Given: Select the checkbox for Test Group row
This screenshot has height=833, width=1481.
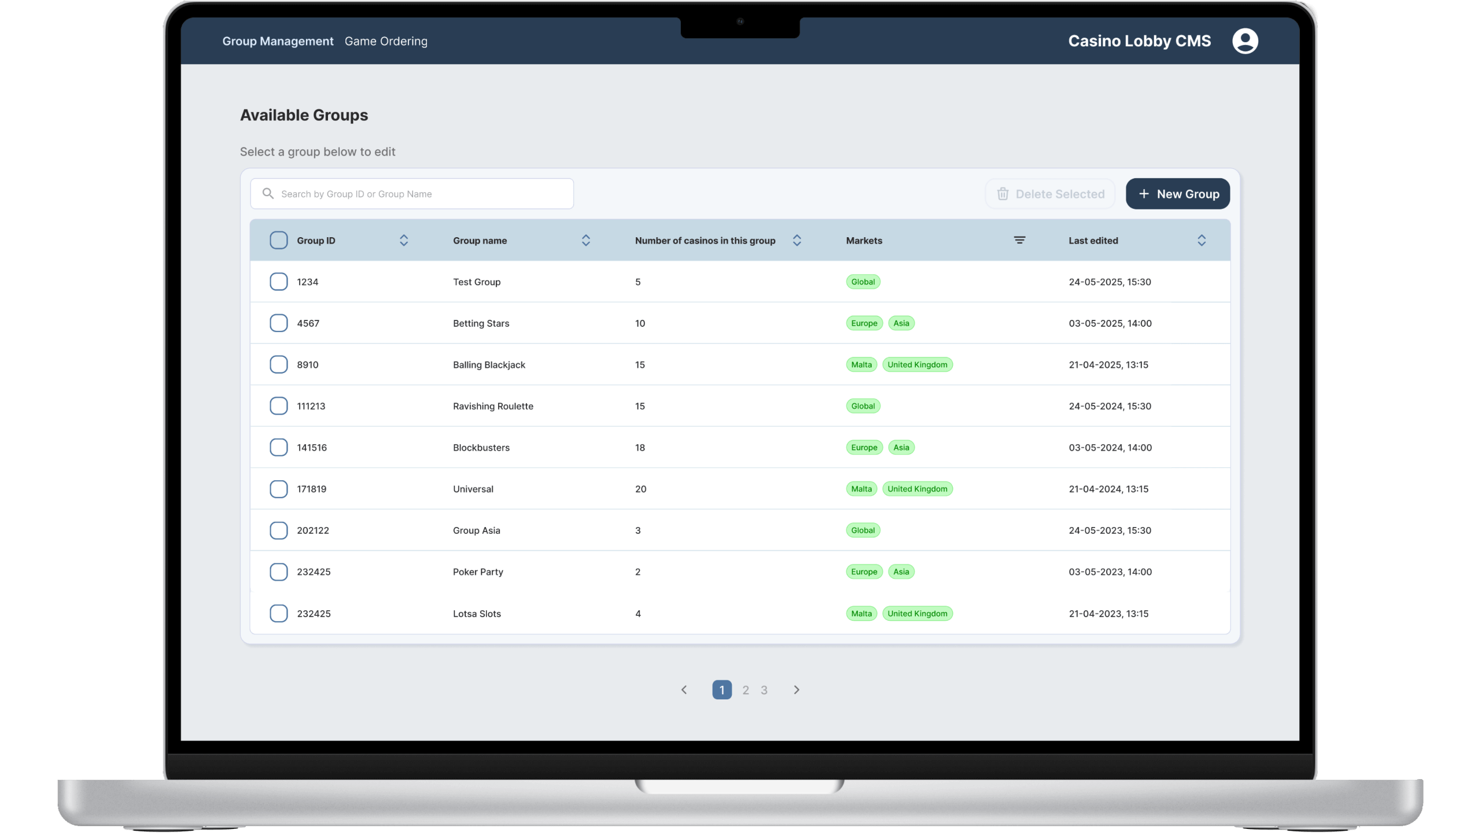Looking at the screenshot, I should point(278,282).
